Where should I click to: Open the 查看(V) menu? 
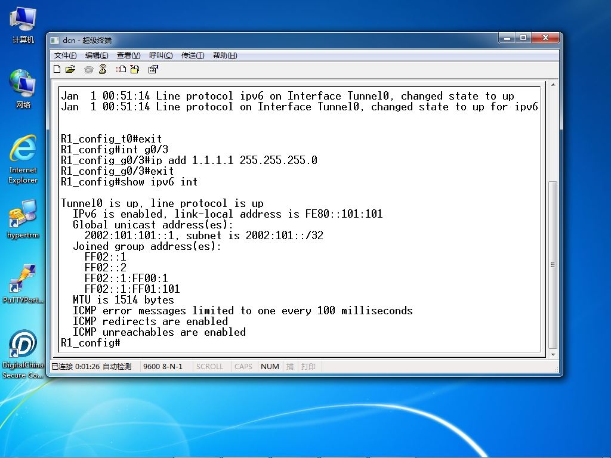[x=129, y=55]
